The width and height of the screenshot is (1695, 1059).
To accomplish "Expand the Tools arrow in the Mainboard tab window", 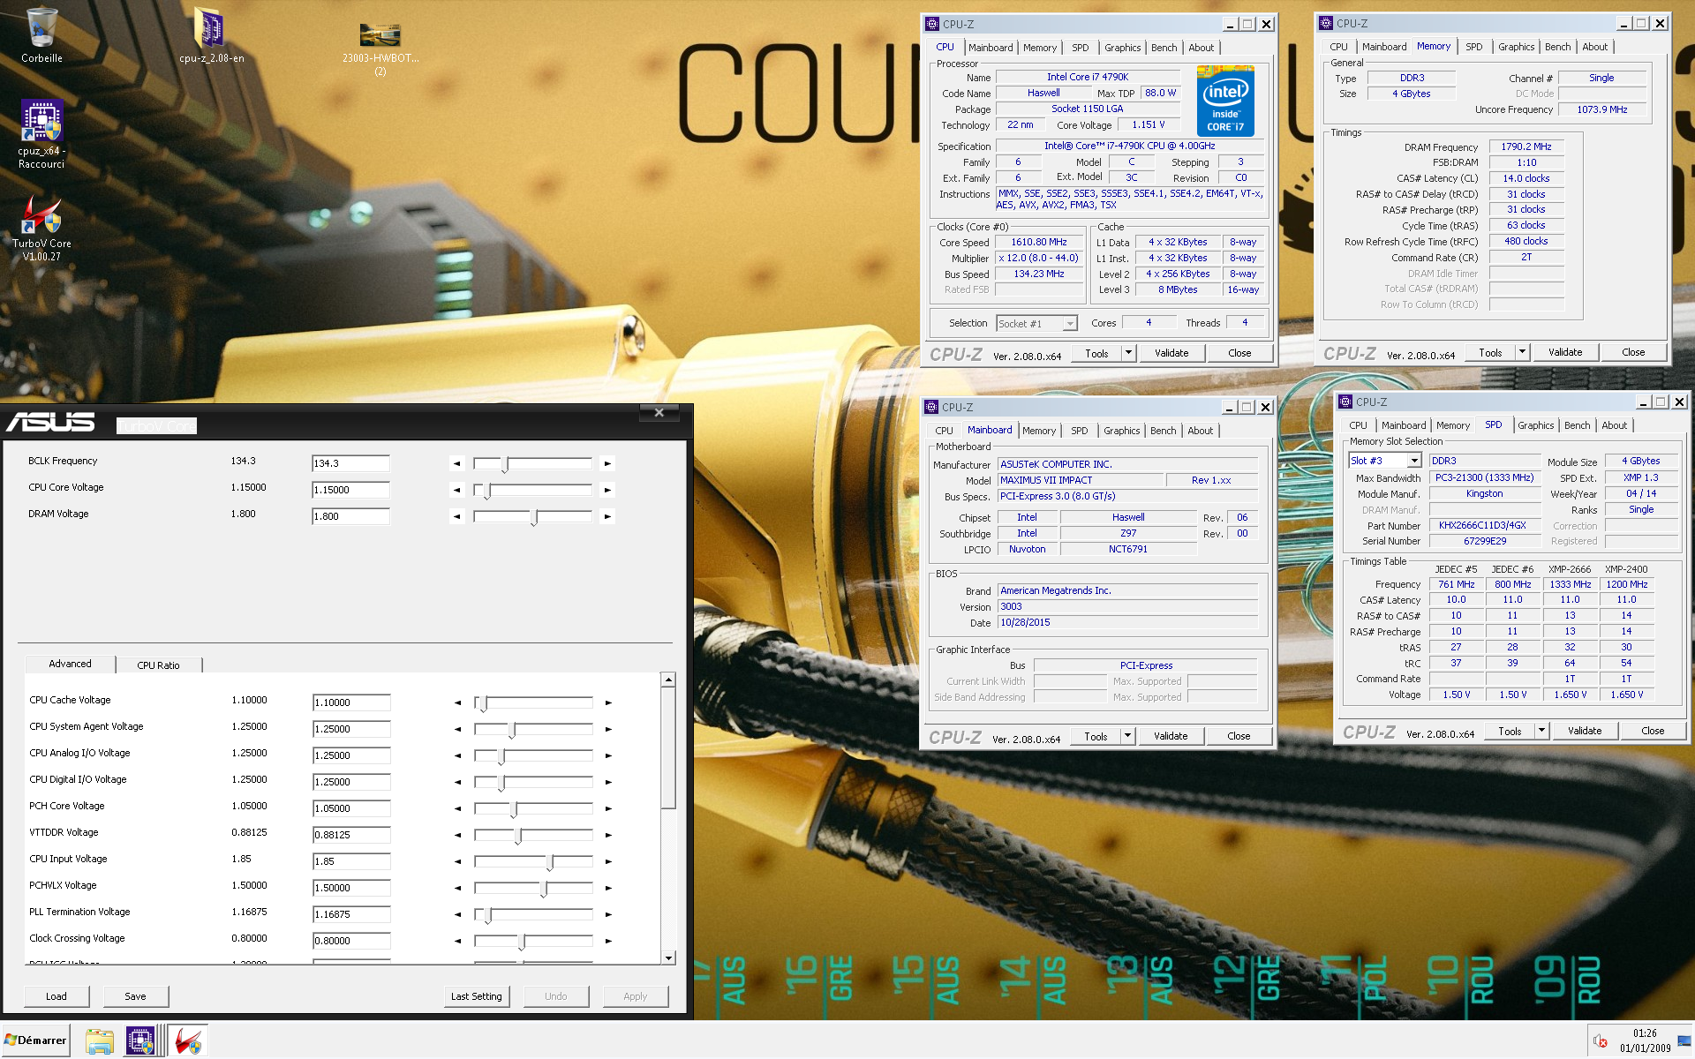I will (1126, 736).
